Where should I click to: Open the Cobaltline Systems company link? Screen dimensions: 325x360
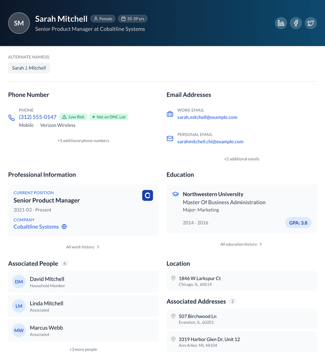36,227
